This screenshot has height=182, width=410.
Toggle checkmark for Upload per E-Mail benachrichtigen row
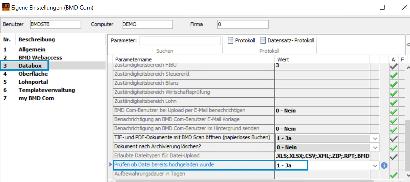click(x=394, y=112)
